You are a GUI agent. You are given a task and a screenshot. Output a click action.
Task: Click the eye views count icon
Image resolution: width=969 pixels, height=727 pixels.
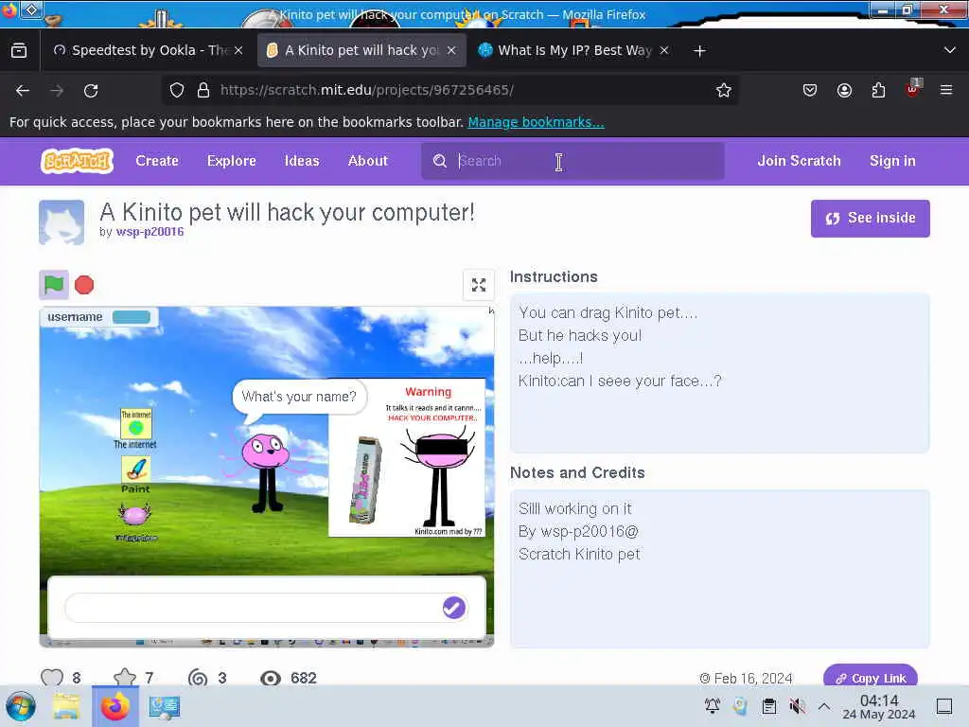[270, 678]
